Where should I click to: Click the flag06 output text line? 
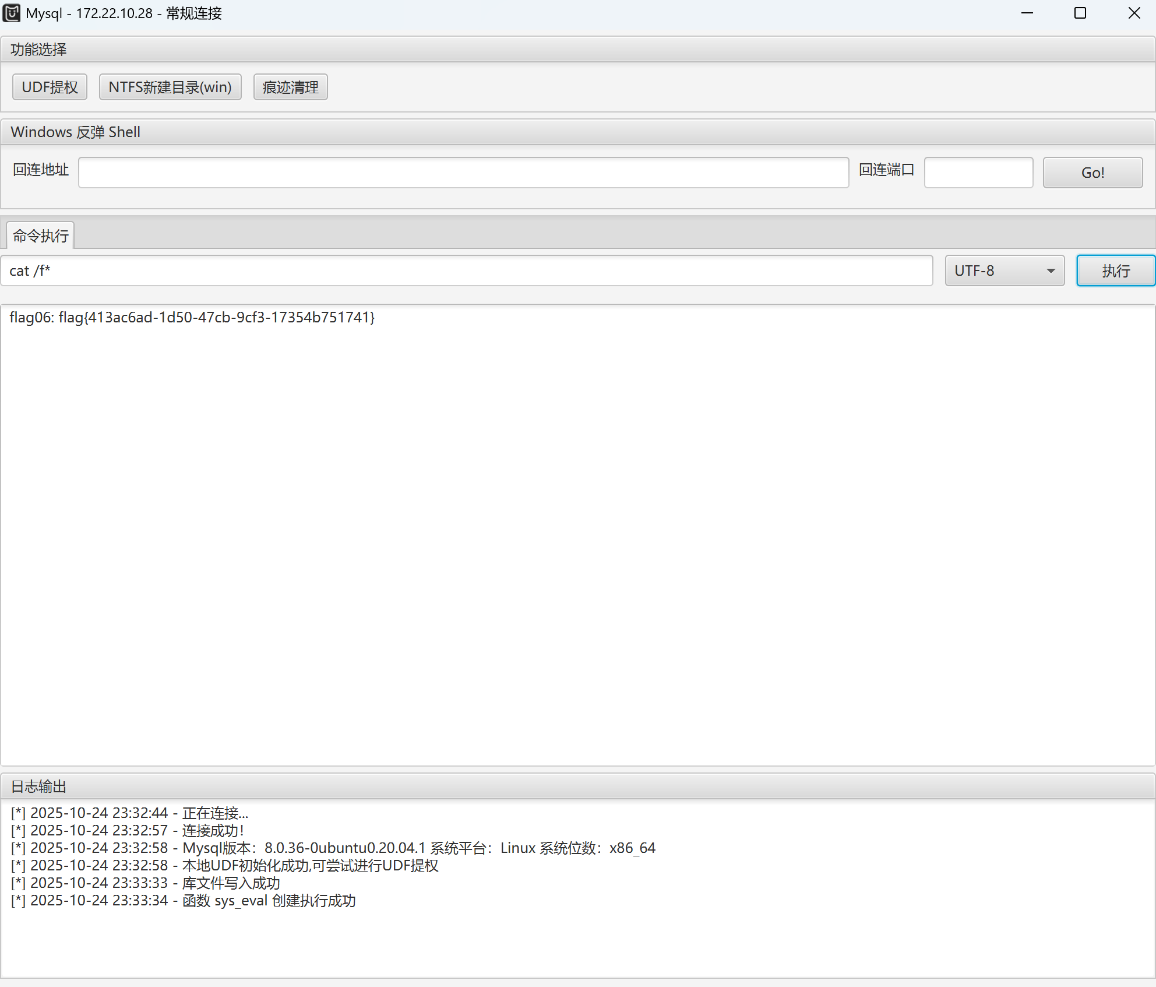pos(192,317)
